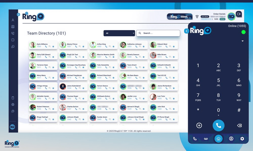Select extension 1044 of Johnson Gmail RingQ
253x151 pixels.
(129, 119)
